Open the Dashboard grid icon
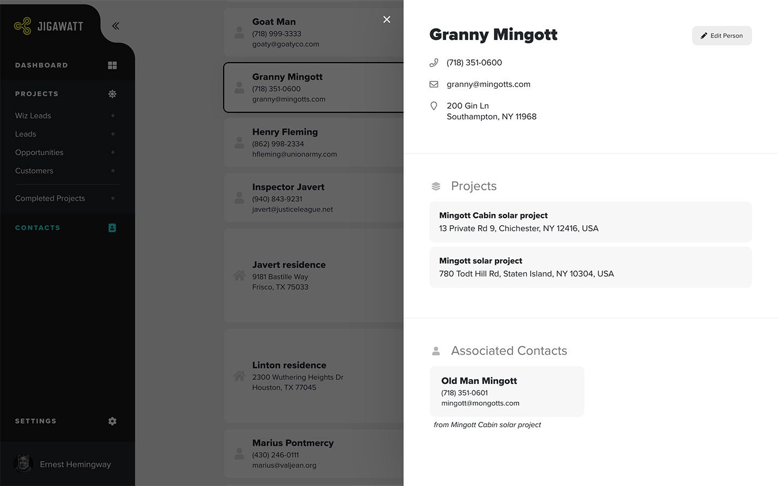This screenshot has width=778, height=486. click(x=112, y=65)
